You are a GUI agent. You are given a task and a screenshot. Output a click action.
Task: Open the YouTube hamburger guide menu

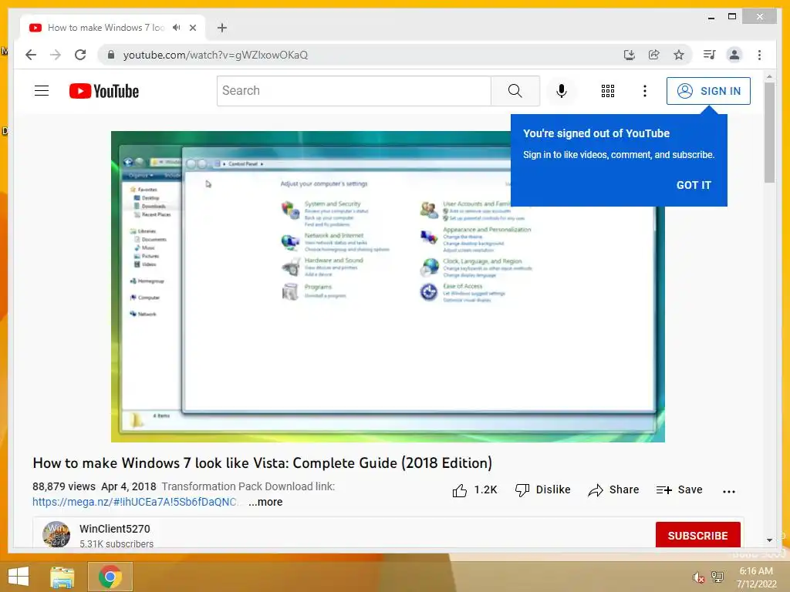pos(42,91)
